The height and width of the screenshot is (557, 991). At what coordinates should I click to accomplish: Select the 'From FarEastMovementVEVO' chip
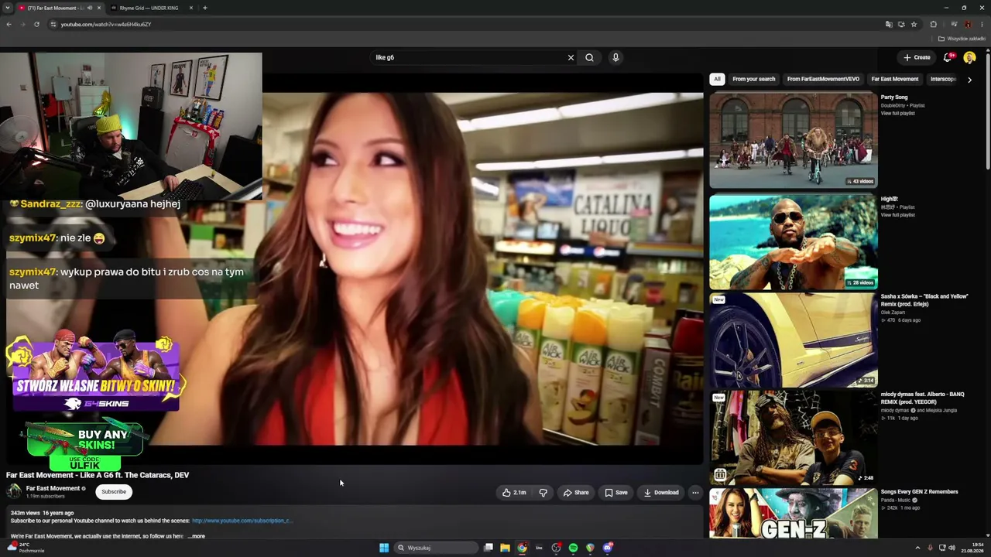coord(823,79)
